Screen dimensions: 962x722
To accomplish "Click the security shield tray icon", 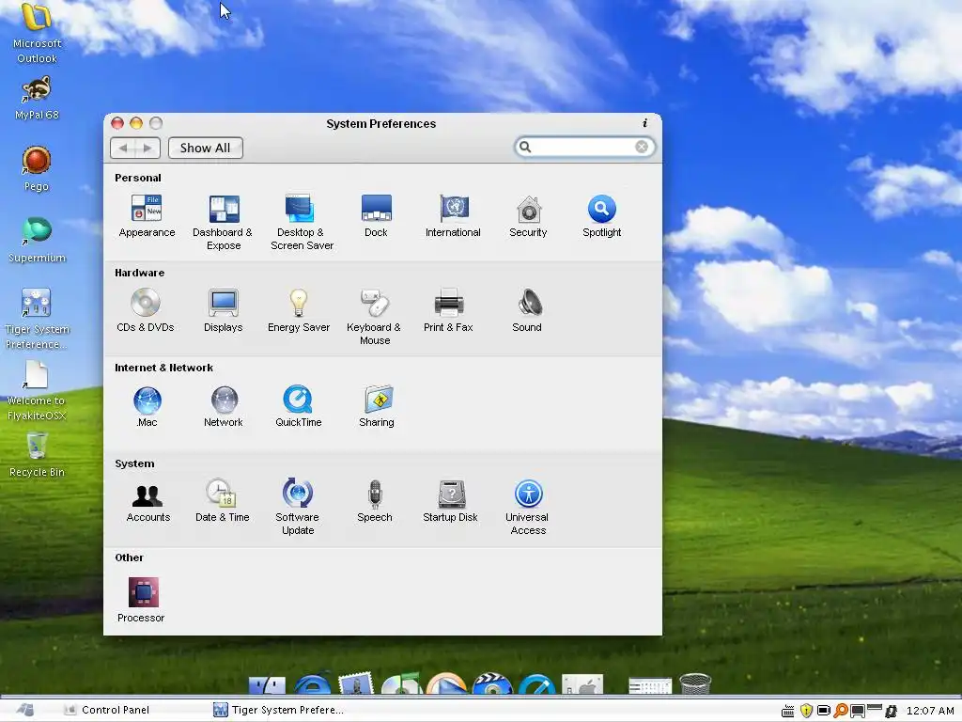I will 806,711.
